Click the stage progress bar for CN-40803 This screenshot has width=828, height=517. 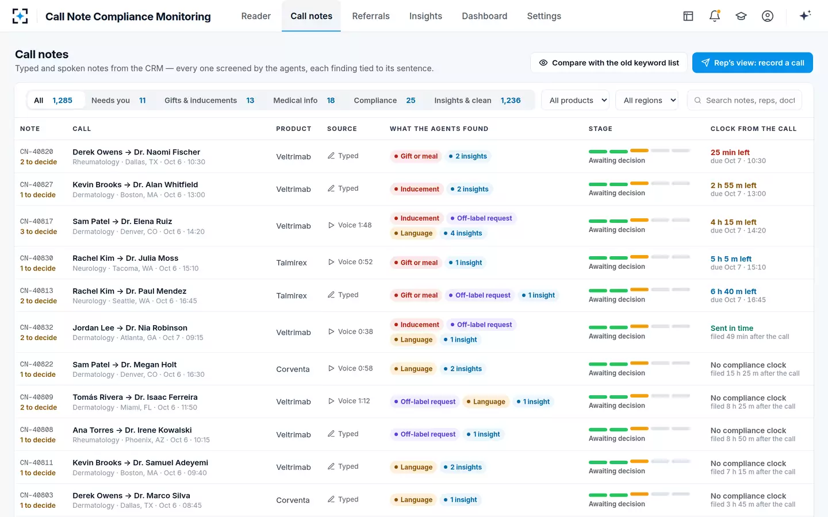coord(639,495)
